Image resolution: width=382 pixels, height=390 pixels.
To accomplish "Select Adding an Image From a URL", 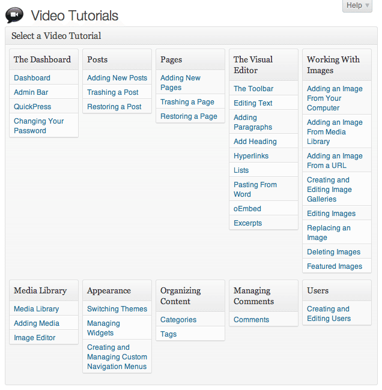I will pyautogui.click(x=335, y=161).
